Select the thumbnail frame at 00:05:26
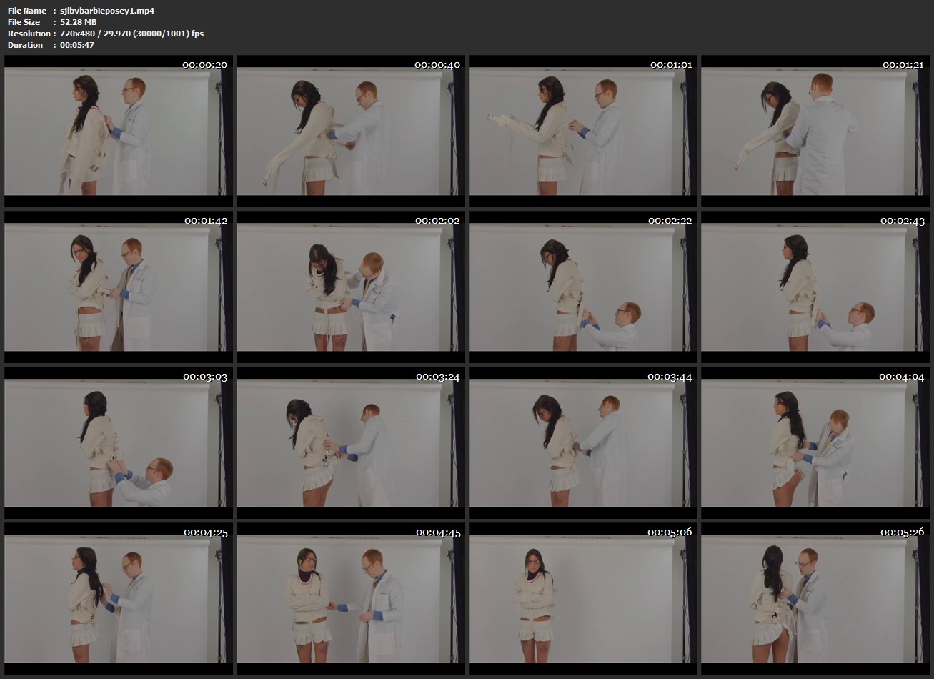The image size is (934, 679). pos(815,599)
